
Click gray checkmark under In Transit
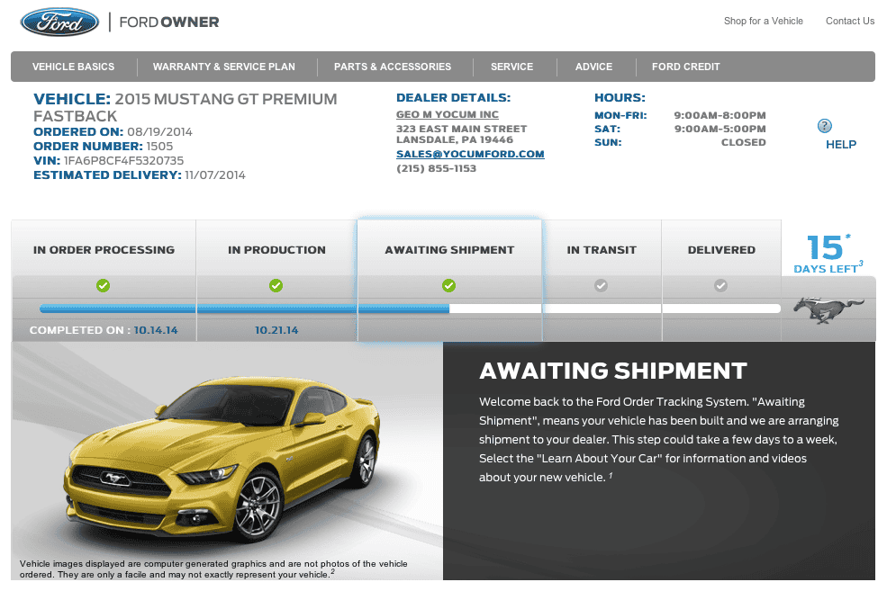601,285
